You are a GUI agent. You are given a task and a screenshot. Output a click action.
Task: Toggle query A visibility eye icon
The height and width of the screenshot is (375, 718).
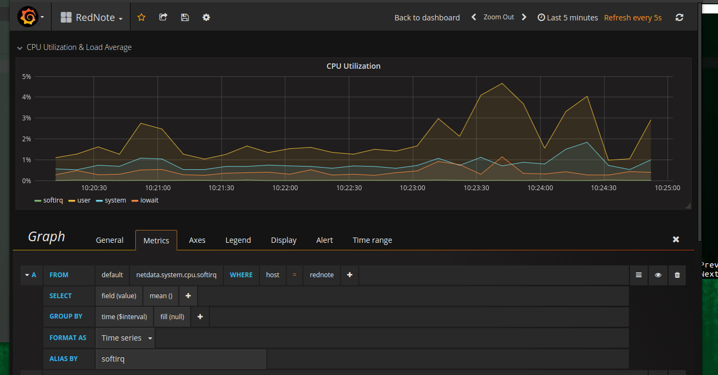(x=658, y=275)
